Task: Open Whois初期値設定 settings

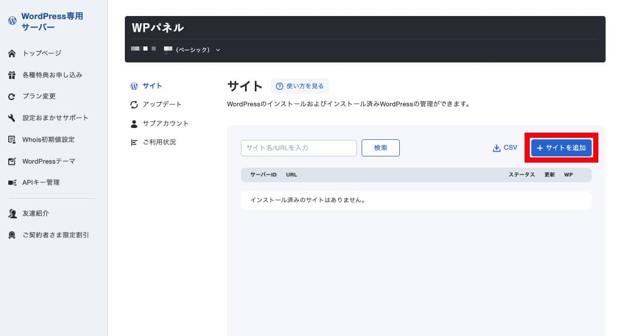Action: click(48, 139)
